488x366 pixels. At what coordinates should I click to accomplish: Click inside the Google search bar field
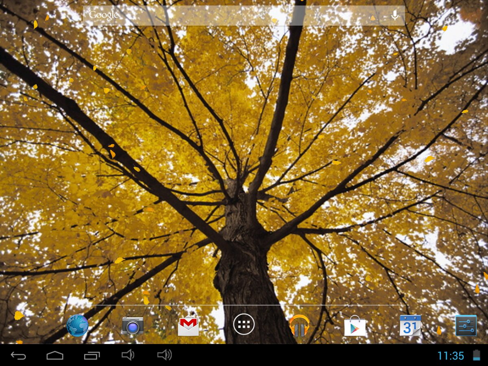tap(244, 15)
